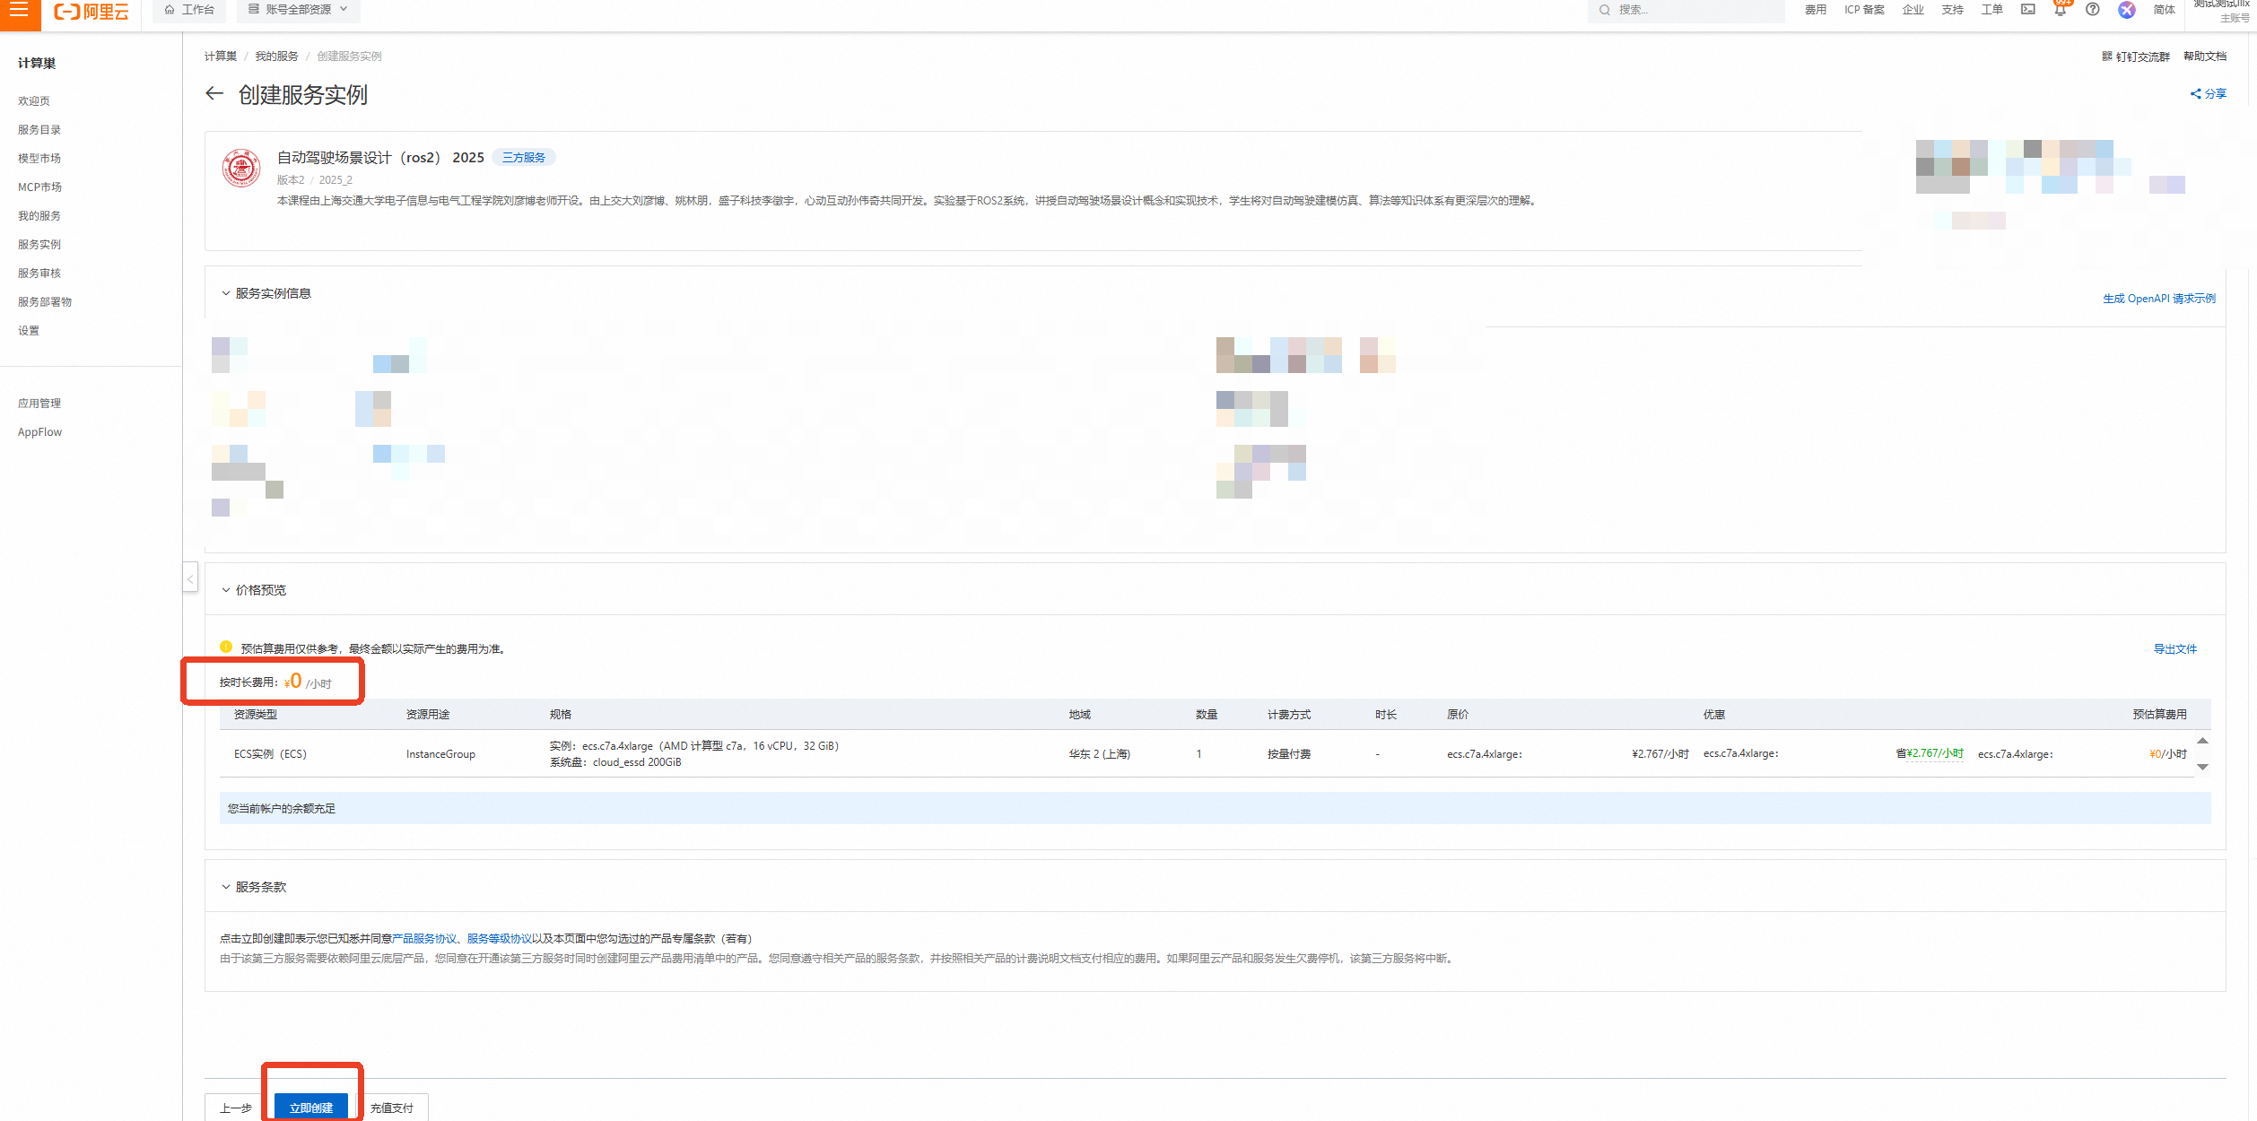Open 服务审核 in sidebar
This screenshot has width=2257, height=1121.
[x=39, y=274]
